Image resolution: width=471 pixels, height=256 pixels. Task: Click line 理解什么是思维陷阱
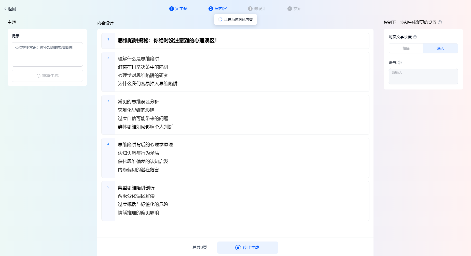pos(138,59)
